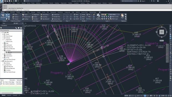Click Profile View button

(56, 15)
